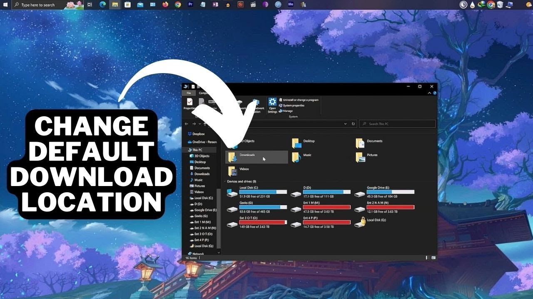
Task: Collapse the Devices and drives section
Action: (x=225, y=181)
